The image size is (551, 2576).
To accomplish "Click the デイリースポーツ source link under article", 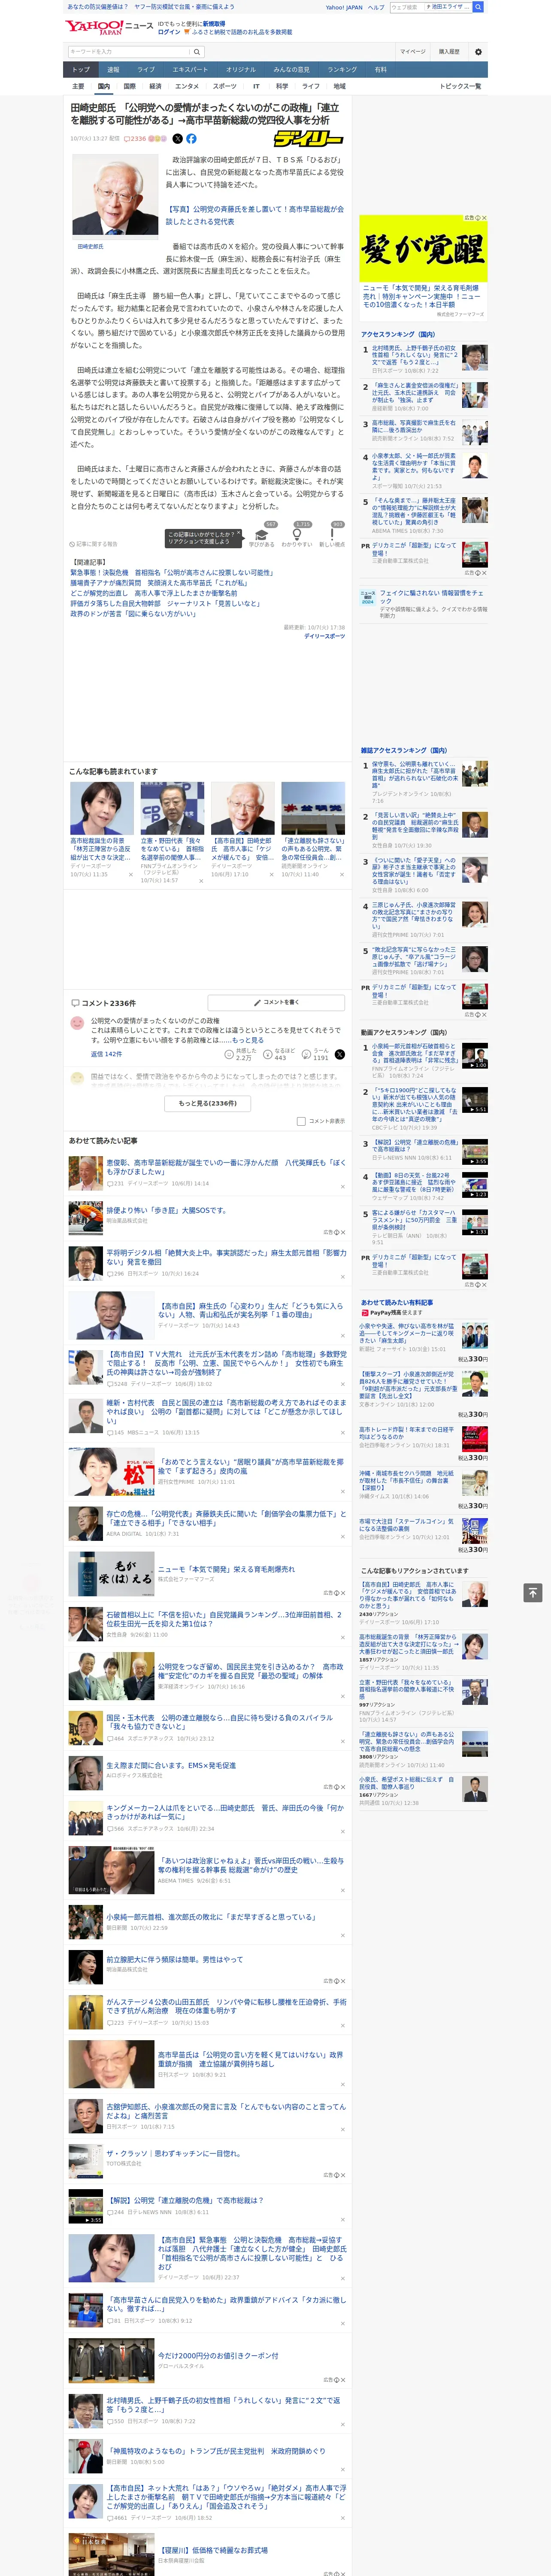I will pyautogui.click(x=324, y=636).
